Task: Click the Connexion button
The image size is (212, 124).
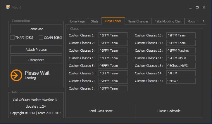Action: point(36,29)
